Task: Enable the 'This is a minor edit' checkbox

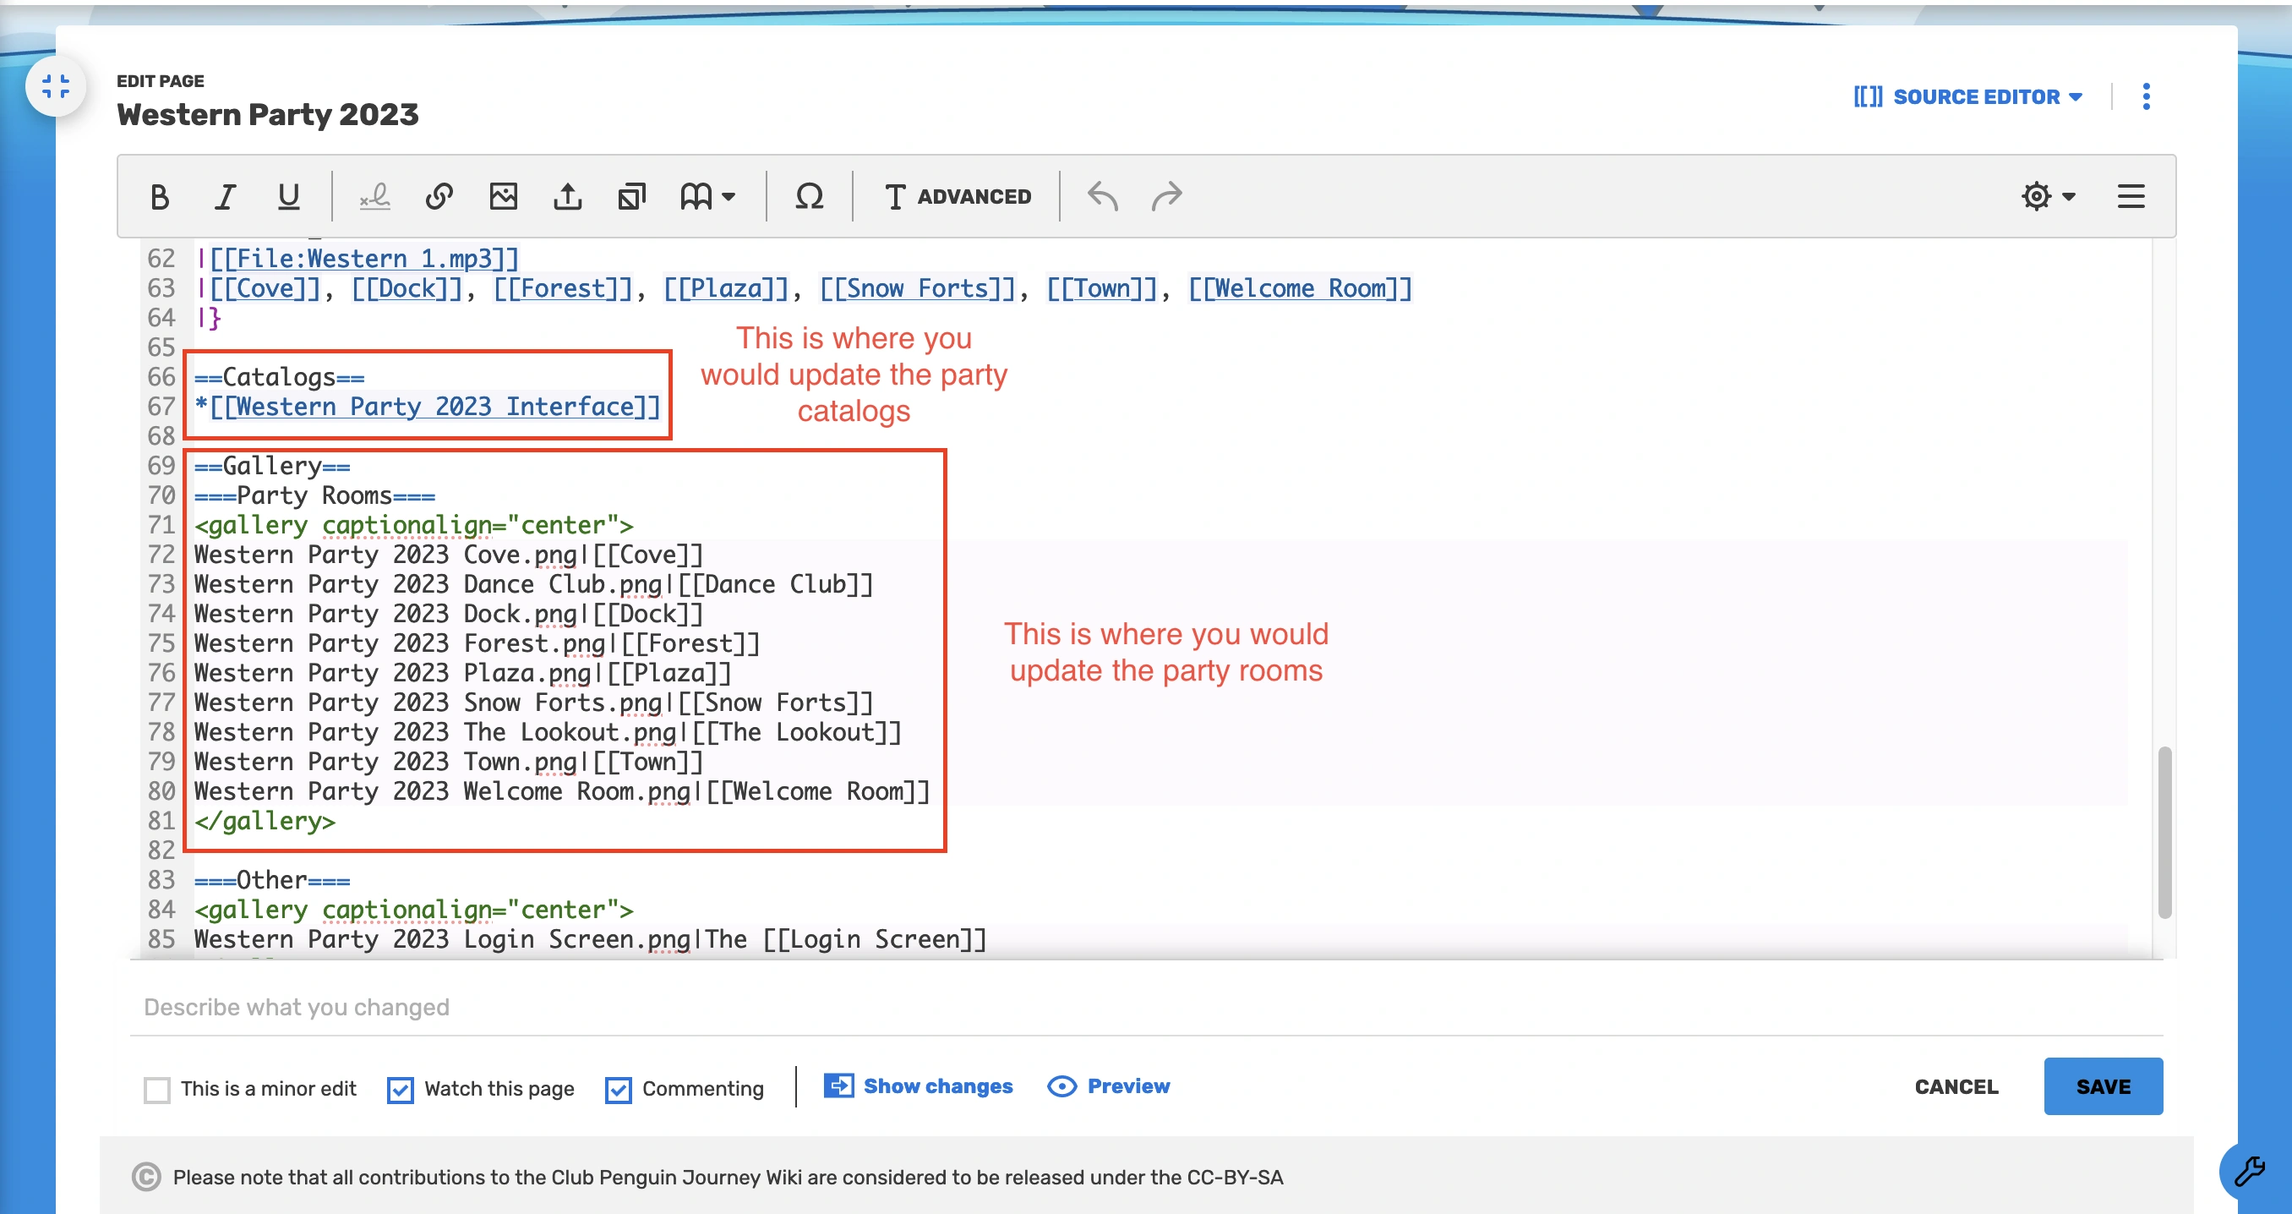Action: coord(157,1090)
